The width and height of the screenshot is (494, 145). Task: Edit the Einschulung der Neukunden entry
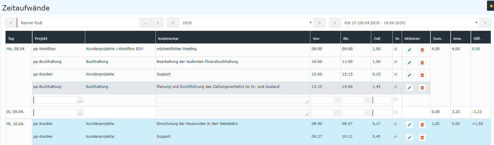pyautogui.click(x=409, y=125)
